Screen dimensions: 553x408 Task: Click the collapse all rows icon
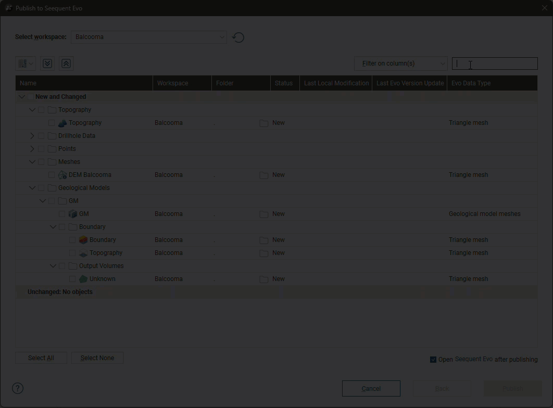[x=66, y=63]
